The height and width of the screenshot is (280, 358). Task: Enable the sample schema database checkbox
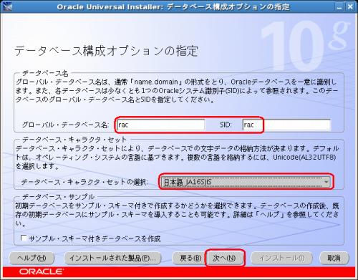tap(24, 238)
